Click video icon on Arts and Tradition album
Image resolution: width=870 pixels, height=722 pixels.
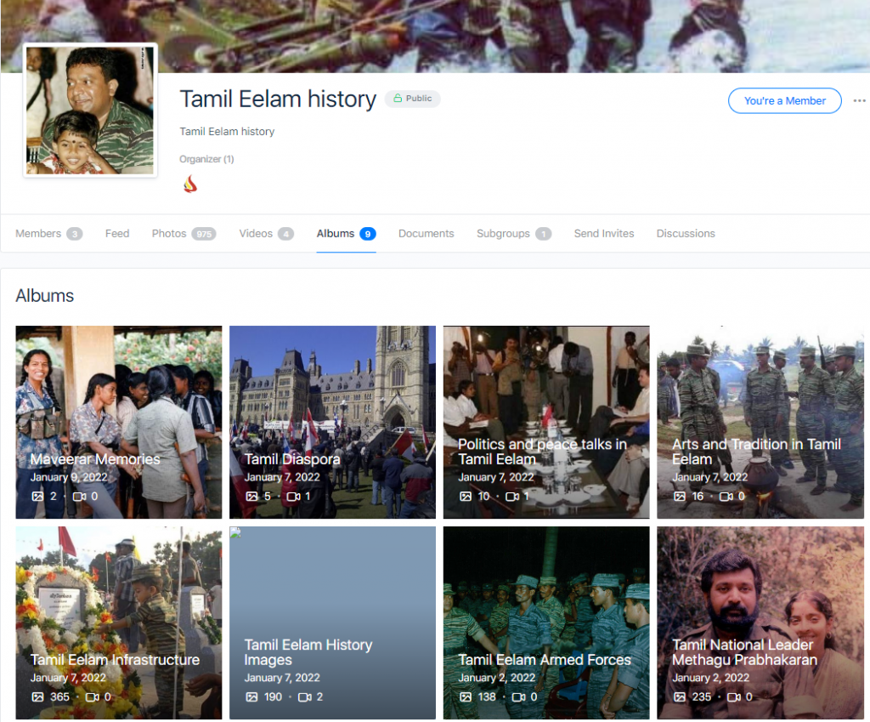[x=726, y=496]
